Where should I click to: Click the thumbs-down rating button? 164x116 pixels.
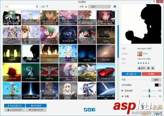(148, 68)
